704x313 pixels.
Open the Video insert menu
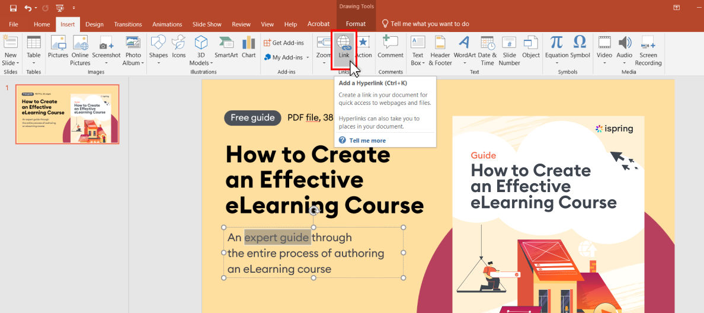pos(604,50)
